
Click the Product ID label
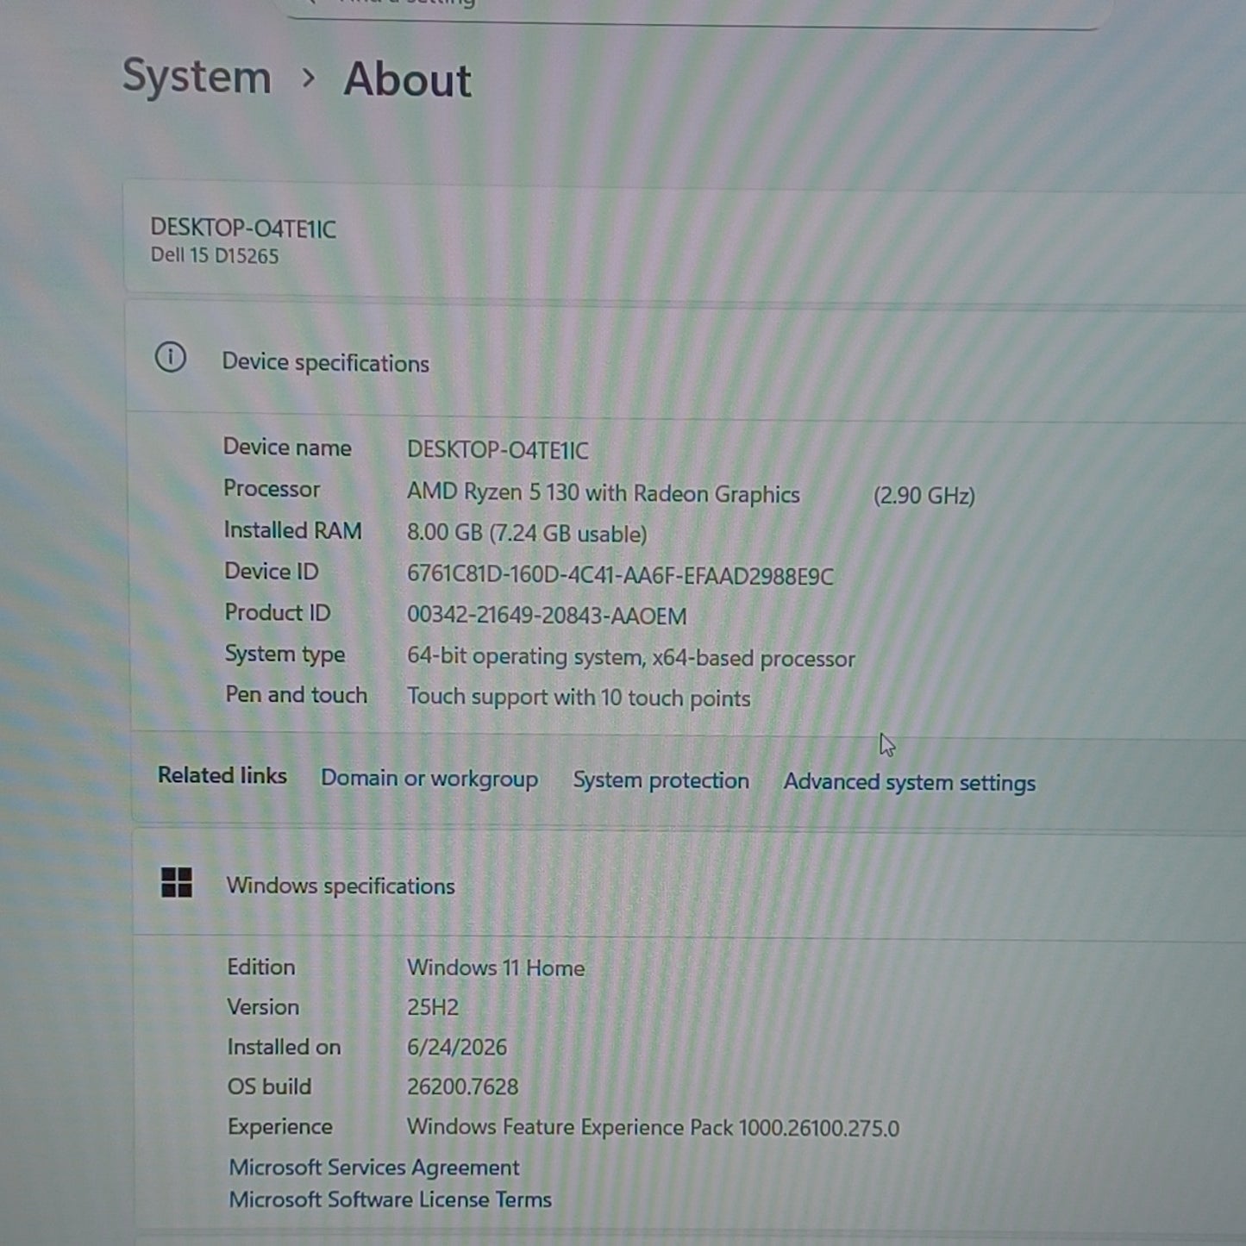(x=277, y=613)
